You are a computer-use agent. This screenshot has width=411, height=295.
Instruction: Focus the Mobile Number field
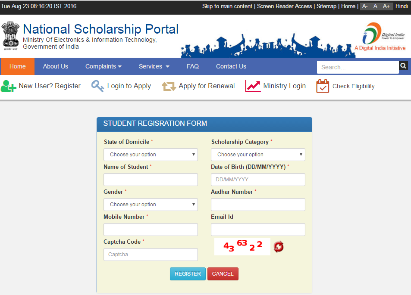(x=151, y=230)
